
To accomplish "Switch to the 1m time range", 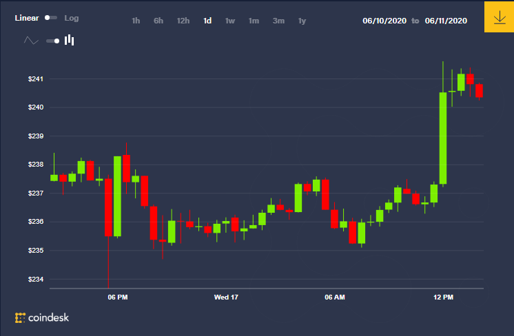I will (254, 21).
